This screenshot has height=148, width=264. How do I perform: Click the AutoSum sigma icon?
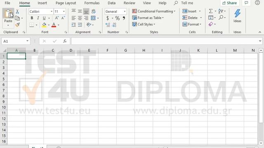(211, 11)
